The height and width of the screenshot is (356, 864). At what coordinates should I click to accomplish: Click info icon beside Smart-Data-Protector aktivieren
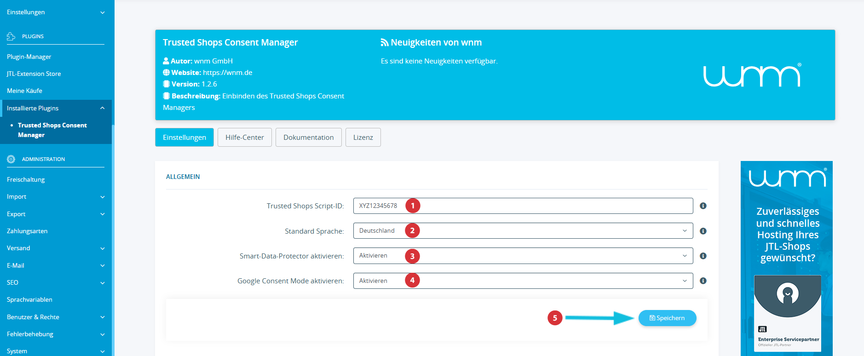pos(703,256)
